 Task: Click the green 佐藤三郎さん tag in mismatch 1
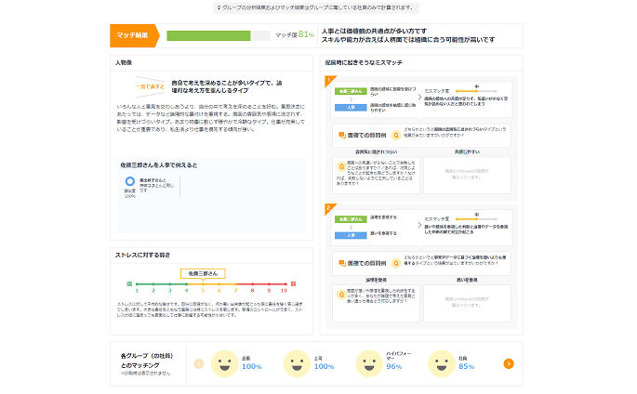pyautogui.click(x=351, y=91)
